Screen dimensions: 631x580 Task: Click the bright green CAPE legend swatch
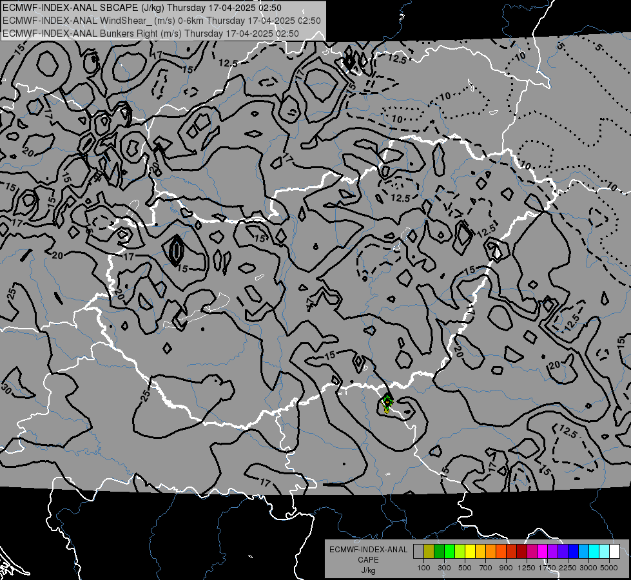tap(449, 551)
